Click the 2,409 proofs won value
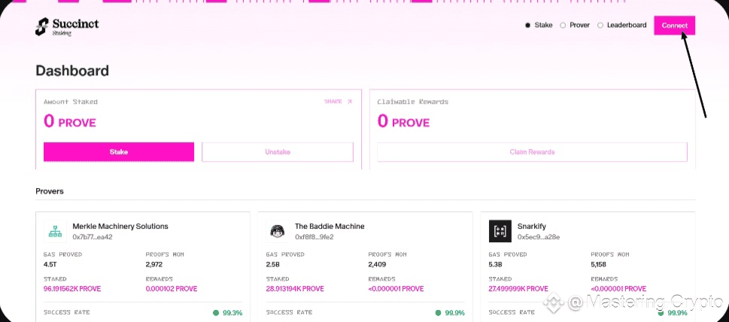Image resolution: width=729 pixels, height=322 pixels. [x=377, y=264]
